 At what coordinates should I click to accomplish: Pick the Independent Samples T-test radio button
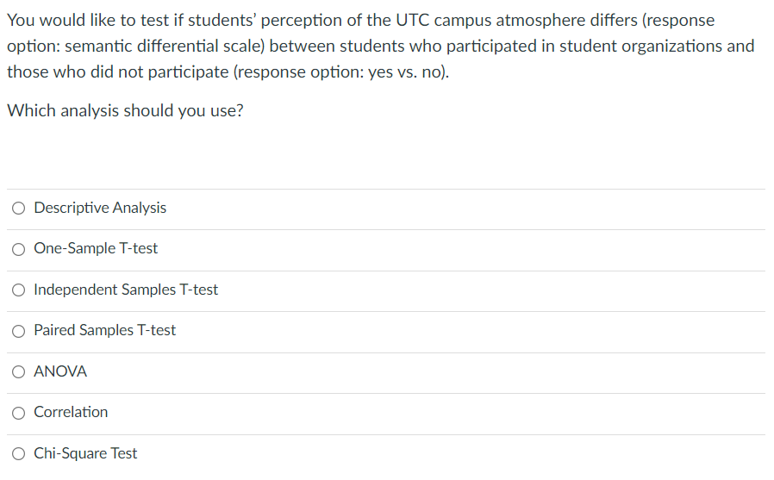(x=19, y=290)
